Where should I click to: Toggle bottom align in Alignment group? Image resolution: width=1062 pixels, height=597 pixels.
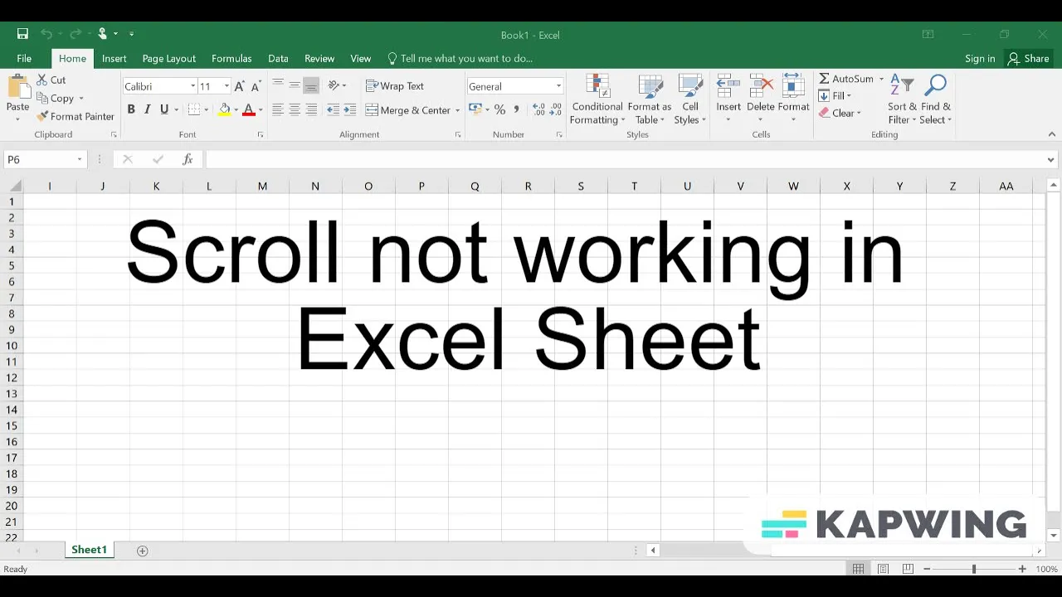(311, 85)
